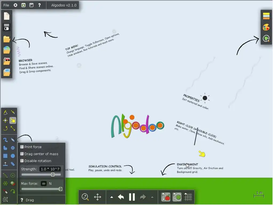Select the Circle tool
273x205 pixels.
pos(13,156)
